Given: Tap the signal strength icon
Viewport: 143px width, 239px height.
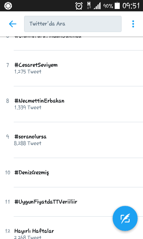Looking at the screenshot, I should tap(97, 6).
